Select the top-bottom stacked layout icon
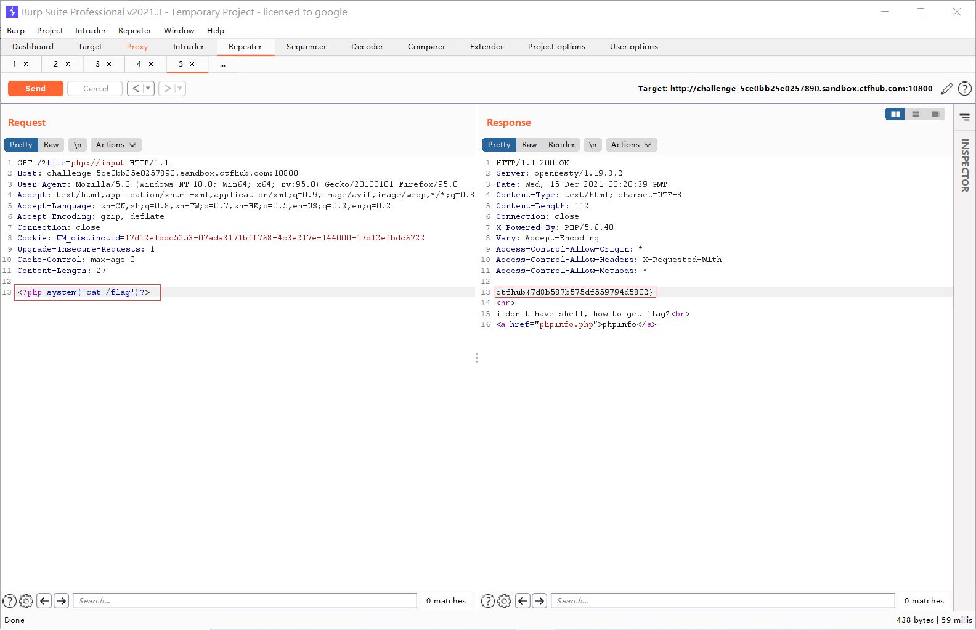The width and height of the screenshot is (976, 630). click(916, 114)
